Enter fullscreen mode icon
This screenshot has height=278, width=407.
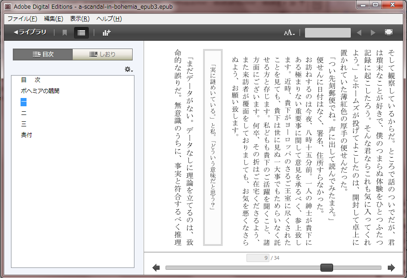[x=389, y=33]
